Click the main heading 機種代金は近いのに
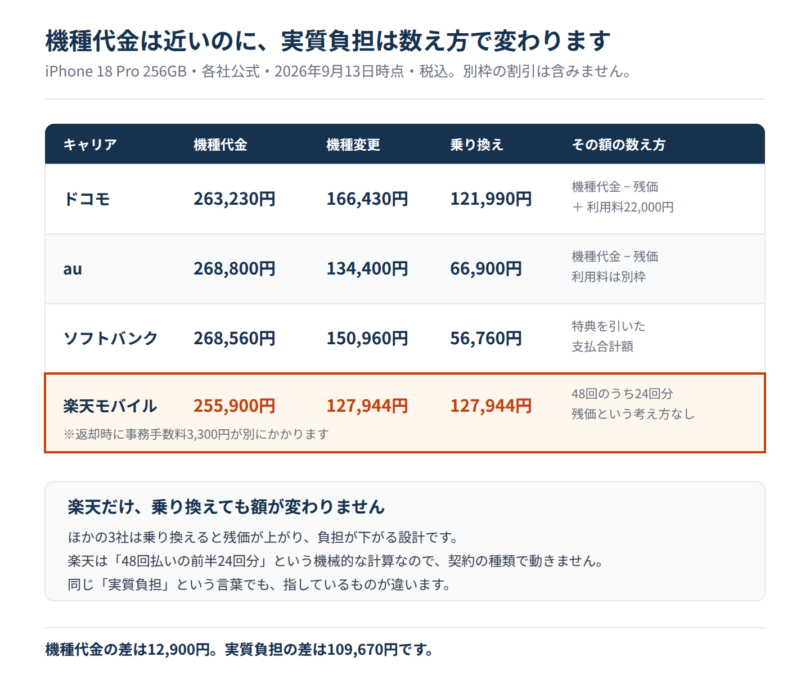The image size is (810, 675). [328, 40]
